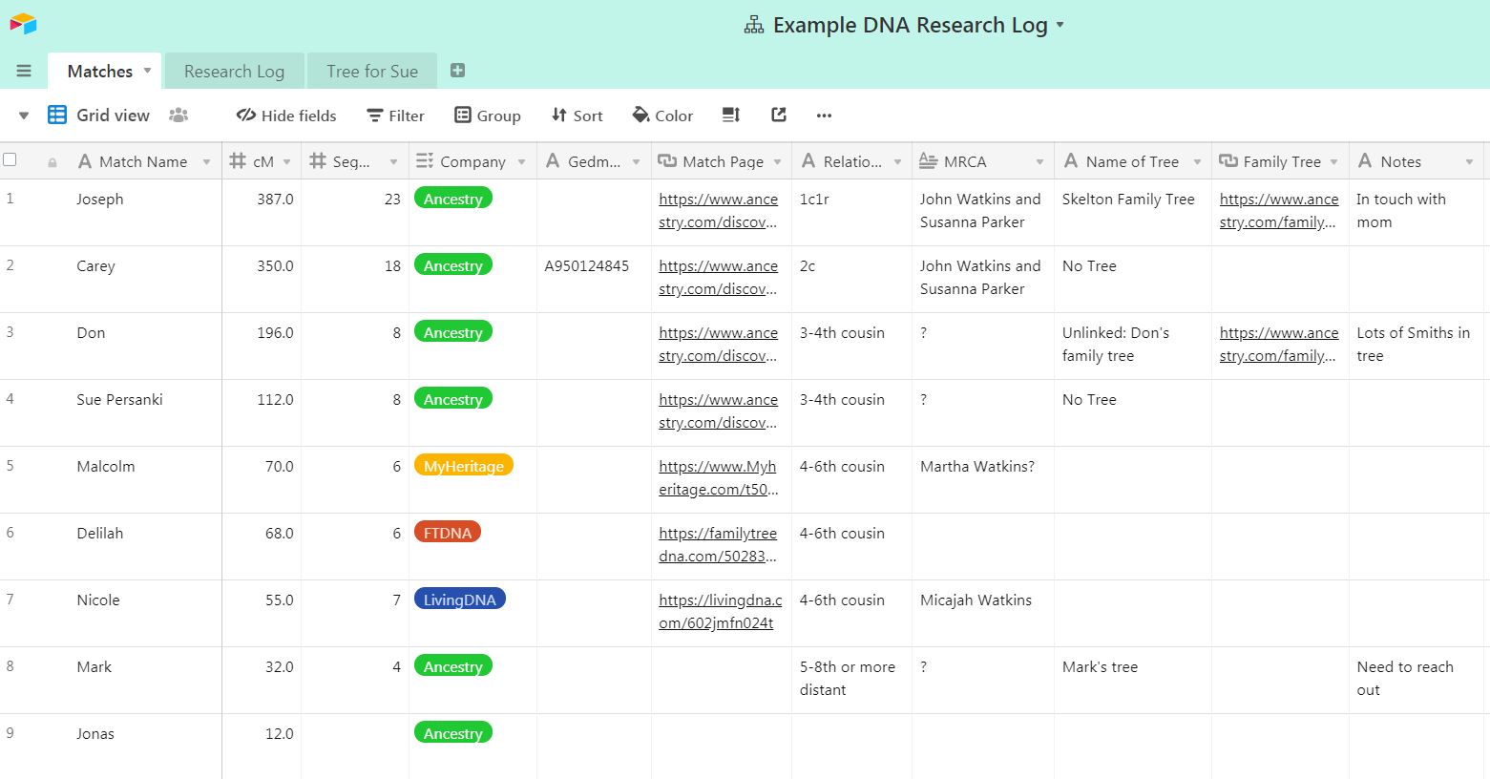This screenshot has height=779, width=1490.
Task: Click the collaborators people icon
Action: 178,116
